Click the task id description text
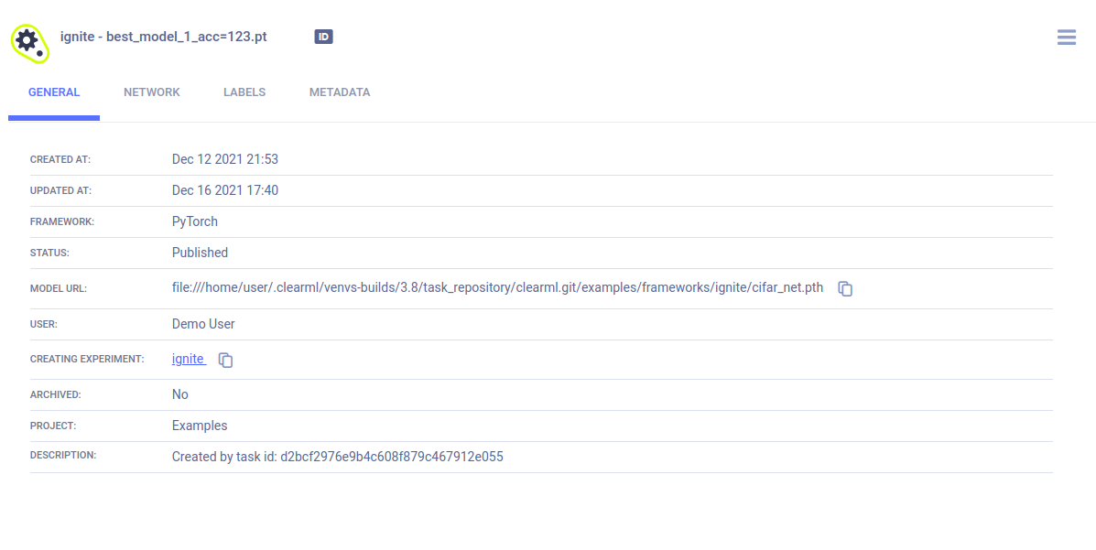Viewport: 1096px width, 550px height. [x=338, y=457]
